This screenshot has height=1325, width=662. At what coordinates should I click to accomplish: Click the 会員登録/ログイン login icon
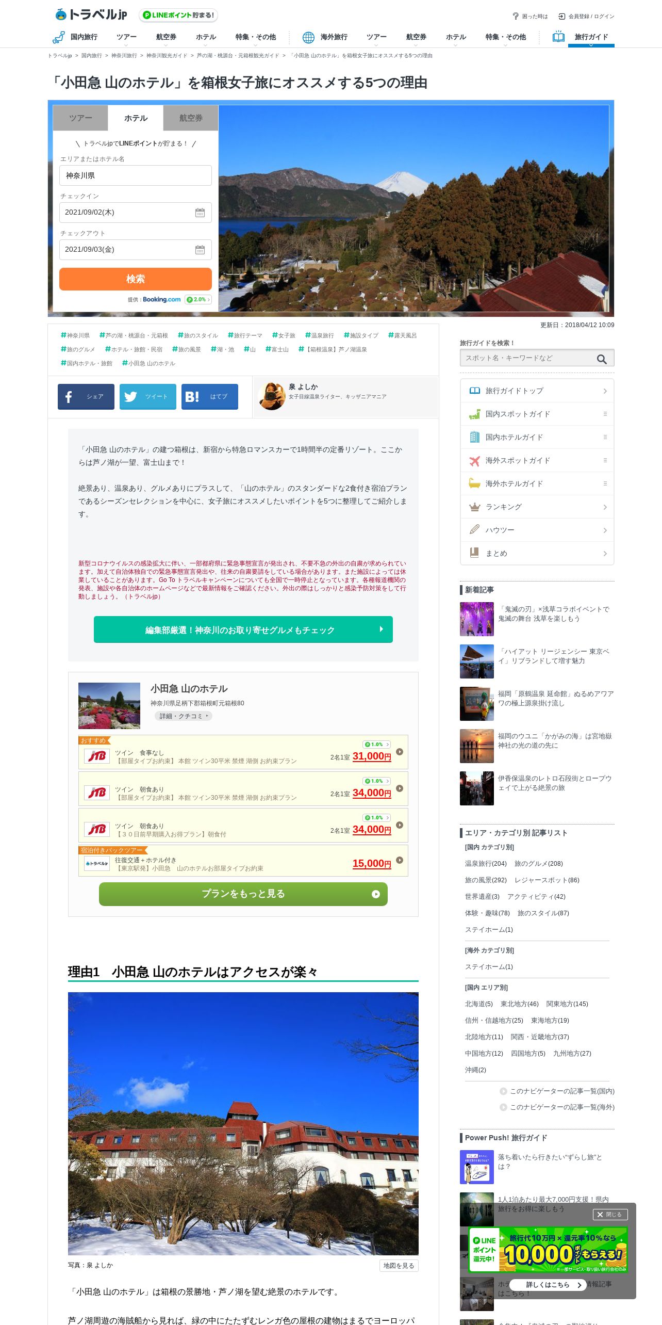[562, 16]
